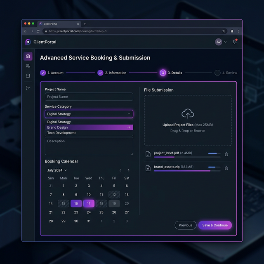Delete project_brief.pdf with trash icon
The height and width of the screenshot is (264, 264).
226,154
